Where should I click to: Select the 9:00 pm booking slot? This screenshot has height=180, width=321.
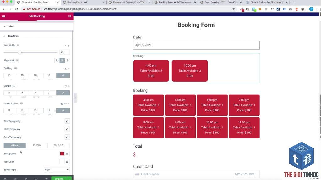click(x=180, y=127)
